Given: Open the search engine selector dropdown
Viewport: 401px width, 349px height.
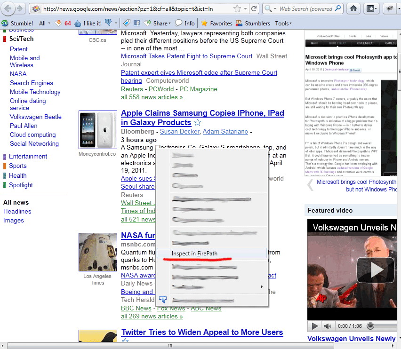Looking at the screenshot, I should click(x=275, y=9).
